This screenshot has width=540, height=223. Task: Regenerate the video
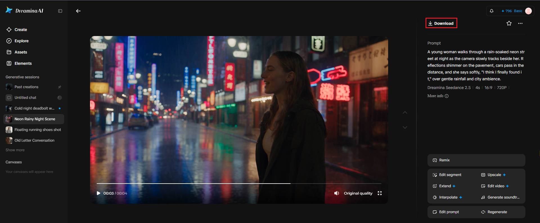pyautogui.click(x=494, y=212)
